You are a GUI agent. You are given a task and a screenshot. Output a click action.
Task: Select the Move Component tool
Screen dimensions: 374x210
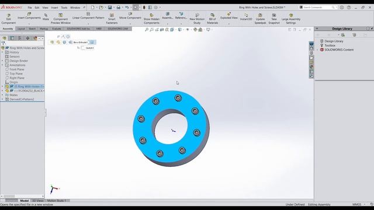(x=130, y=16)
